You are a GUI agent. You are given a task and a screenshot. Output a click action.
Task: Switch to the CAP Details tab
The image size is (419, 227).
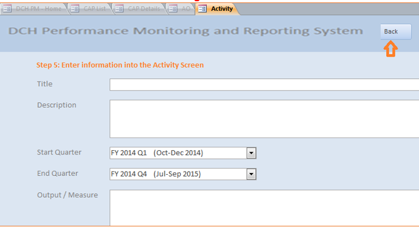(139, 9)
